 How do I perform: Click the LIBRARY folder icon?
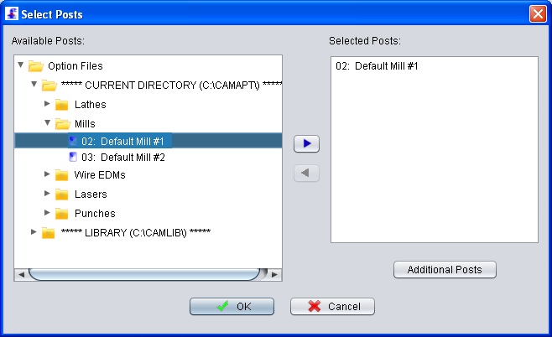[48, 232]
